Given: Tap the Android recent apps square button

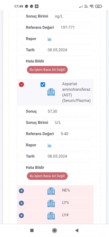Looking at the screenshot, I should point(32,230).
